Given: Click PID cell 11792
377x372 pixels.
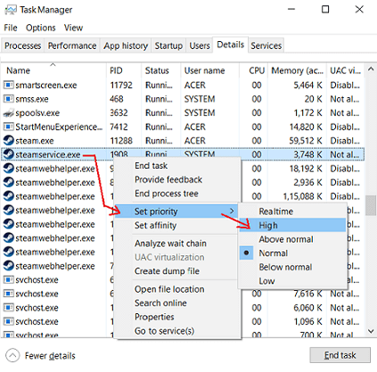Looking at the screenshot, I should [121, 86].
